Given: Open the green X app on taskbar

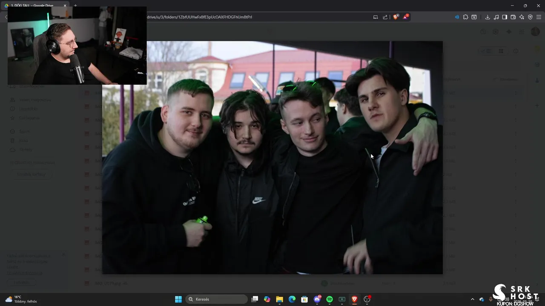Looking at the screenshot, I should tap(342, 299).
